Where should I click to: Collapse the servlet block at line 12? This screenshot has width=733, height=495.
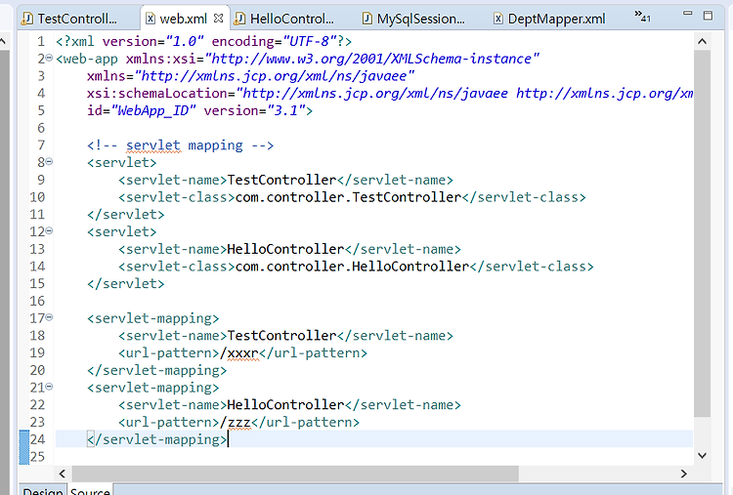(49, 230)
